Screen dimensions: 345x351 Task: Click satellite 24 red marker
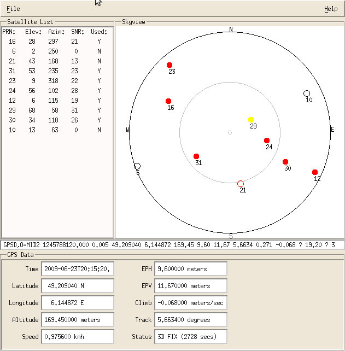point(267,141)
